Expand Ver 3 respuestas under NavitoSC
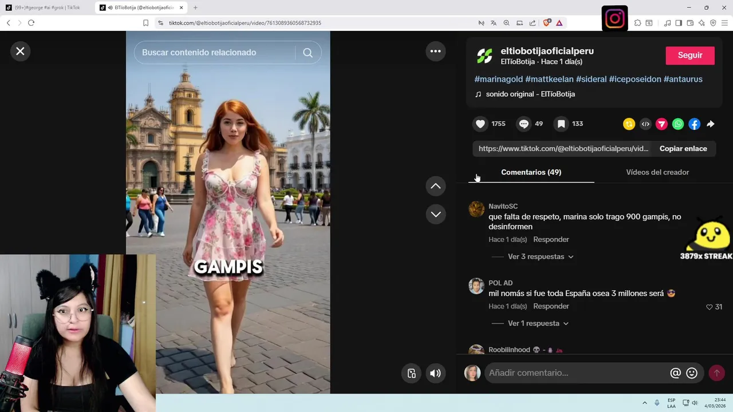The height and width of the screenshot is (412, 733). tap(540, 257)
